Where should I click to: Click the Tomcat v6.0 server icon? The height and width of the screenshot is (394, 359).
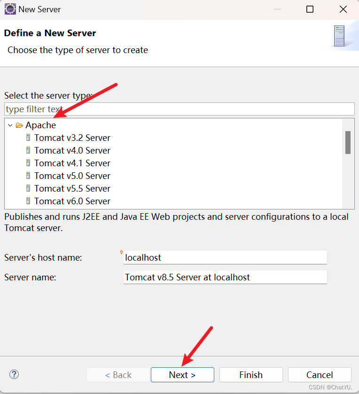pyautogui.click(x=28, y=201)
